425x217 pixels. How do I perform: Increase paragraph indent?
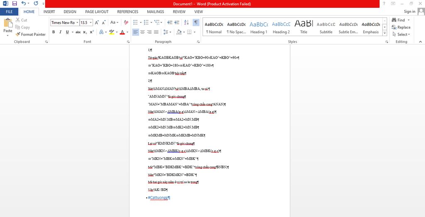177,22
